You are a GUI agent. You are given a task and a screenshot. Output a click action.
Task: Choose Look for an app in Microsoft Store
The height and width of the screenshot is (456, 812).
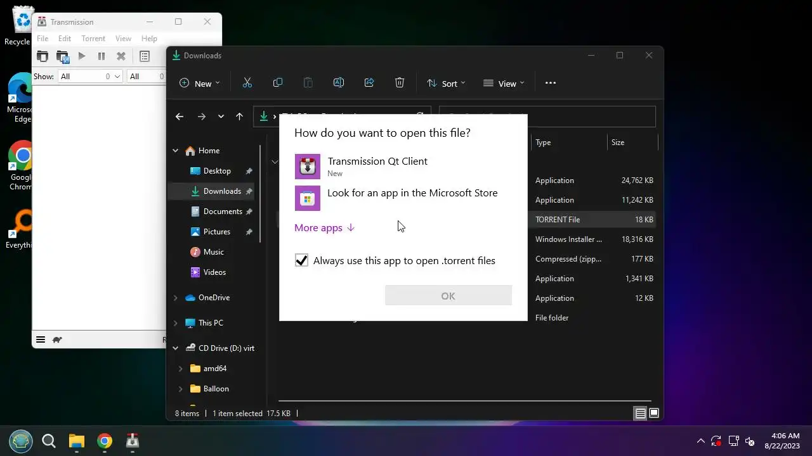pyautogui.click(x=403, y=198)
